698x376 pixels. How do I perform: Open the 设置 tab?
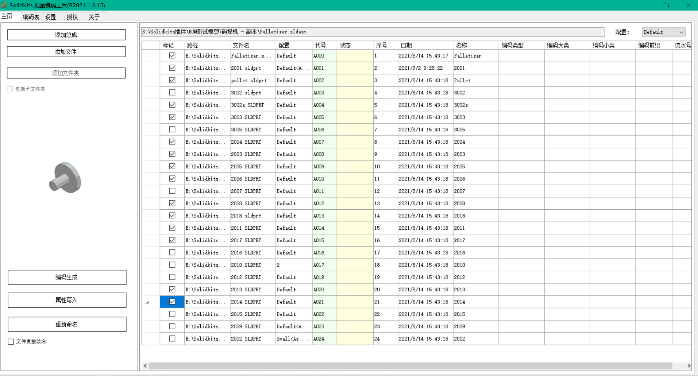point(51,17)
